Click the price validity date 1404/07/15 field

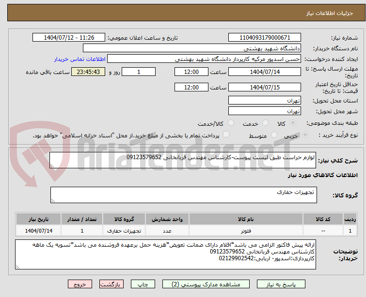pyautogui.click(x=265, y=87)
